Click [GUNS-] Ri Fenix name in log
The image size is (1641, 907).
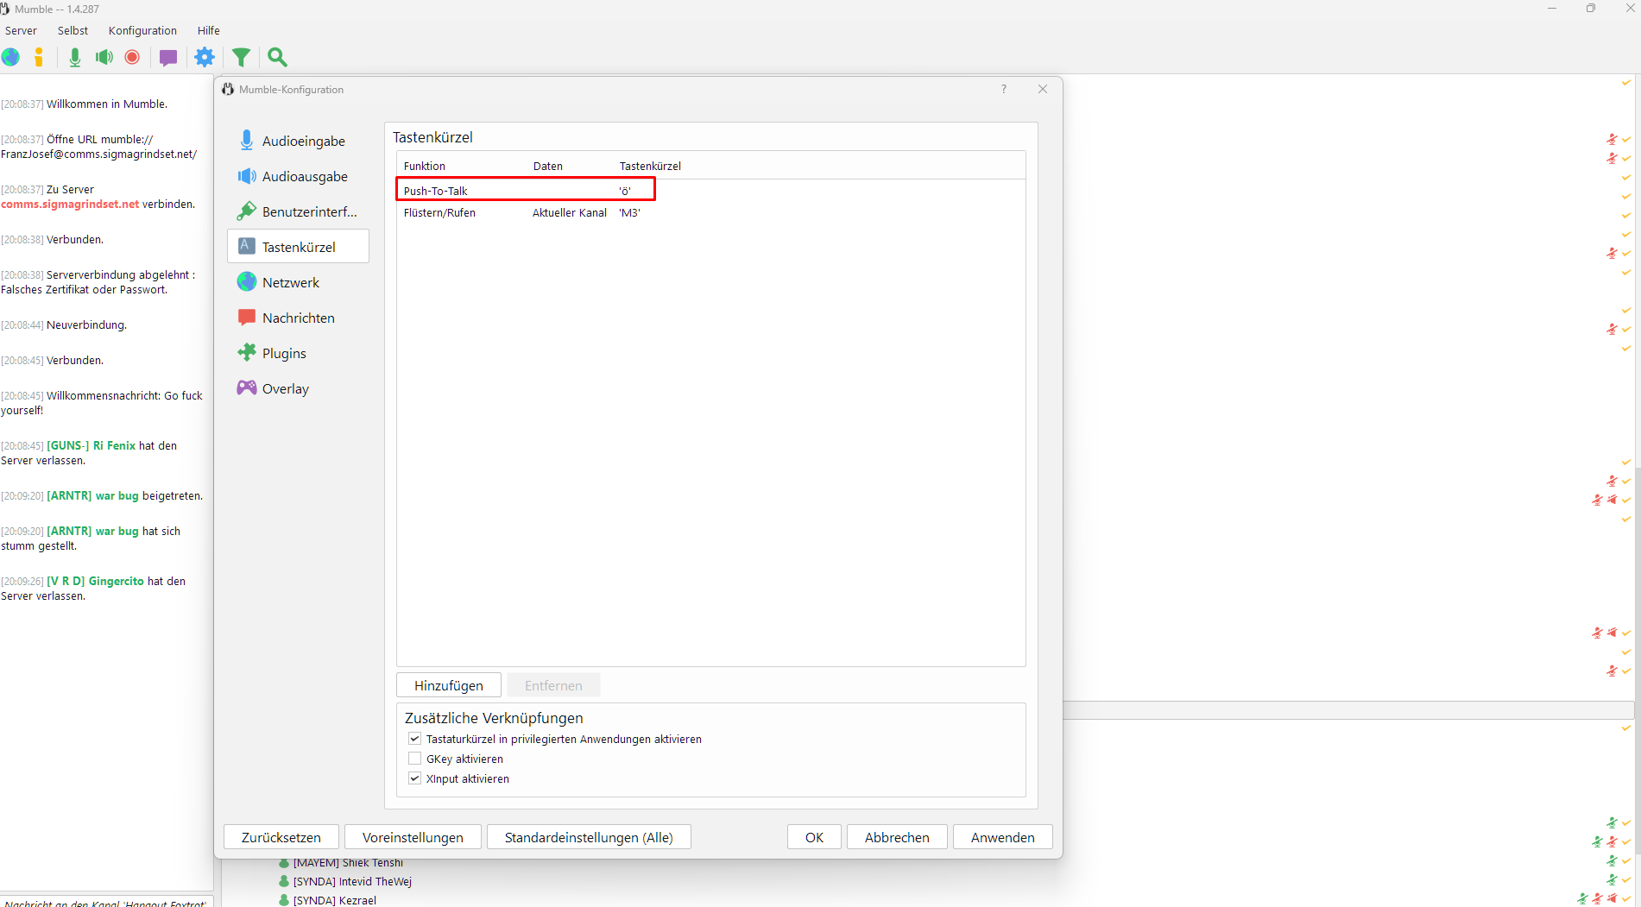pos(92,446)
